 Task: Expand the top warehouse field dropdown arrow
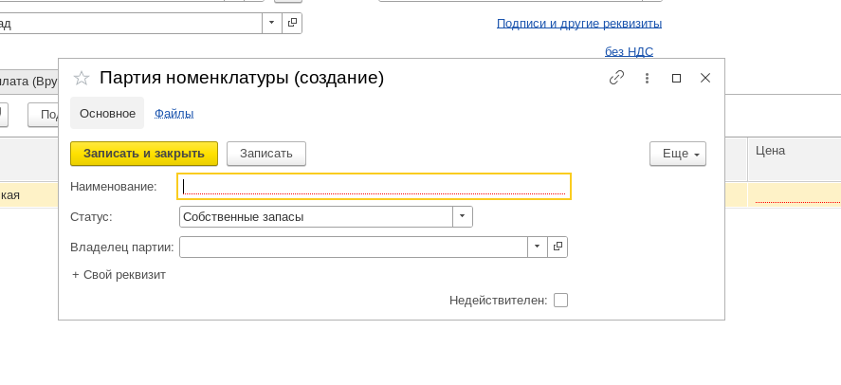click(x=272, y=22)
